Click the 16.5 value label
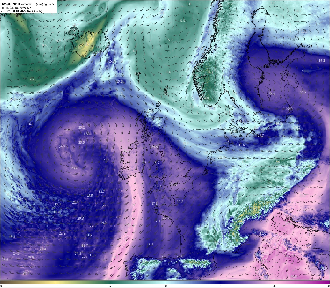The width and height of the screenshot is (330, 288). click(180, 202)
